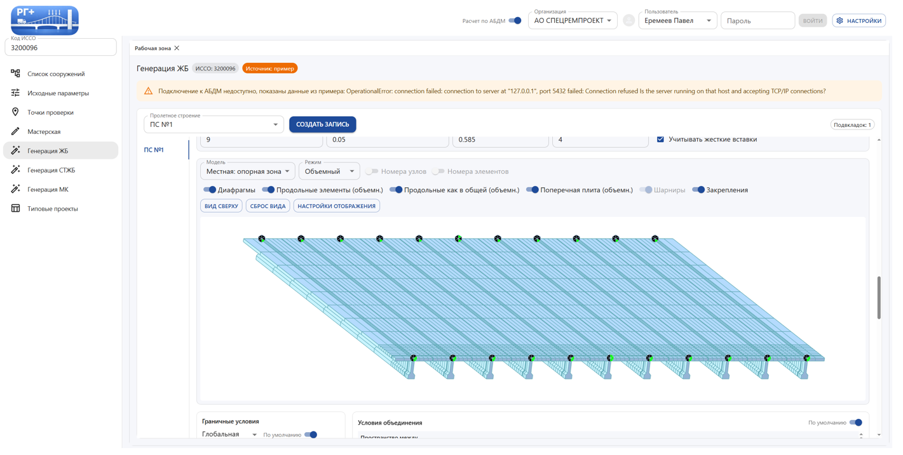This screenshot has width=903, height=455.
Task: Open the Режим dropdown
Action: [329, 171]
